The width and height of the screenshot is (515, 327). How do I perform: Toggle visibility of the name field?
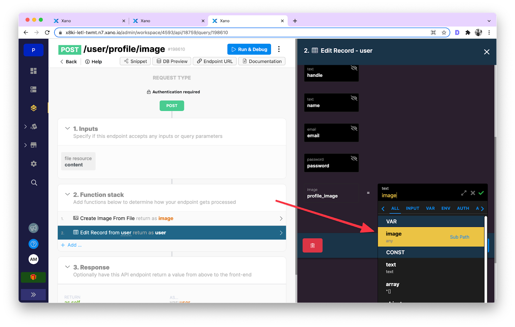(x=354, y=98)
